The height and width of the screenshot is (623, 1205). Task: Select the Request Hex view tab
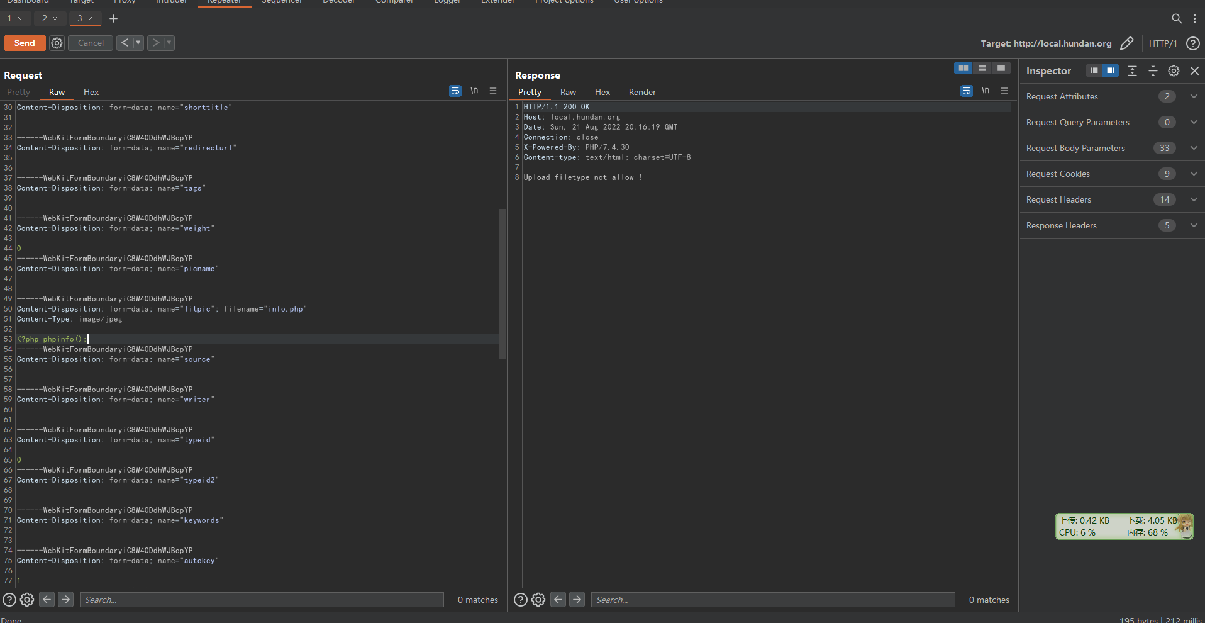(91, 92)
